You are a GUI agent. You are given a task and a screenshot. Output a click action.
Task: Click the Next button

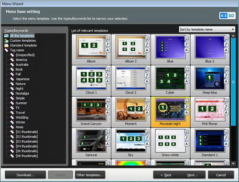[x=193, y=175]
